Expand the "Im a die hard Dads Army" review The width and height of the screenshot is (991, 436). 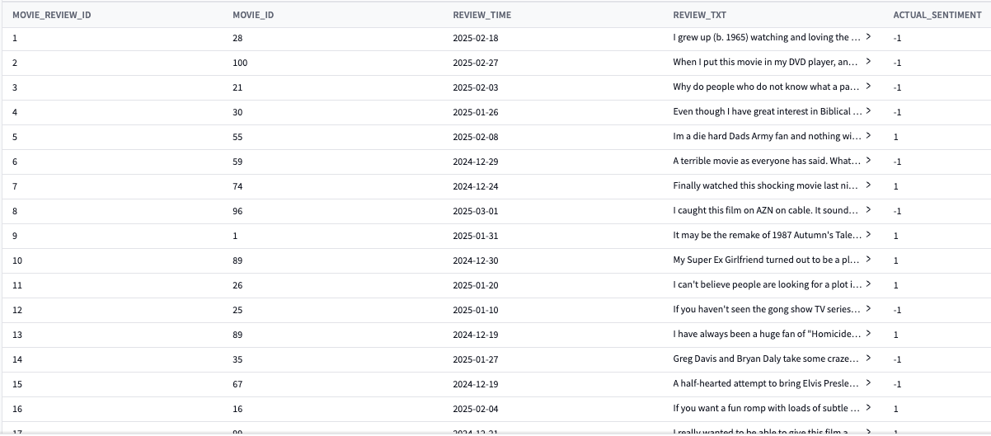[869, 136]
